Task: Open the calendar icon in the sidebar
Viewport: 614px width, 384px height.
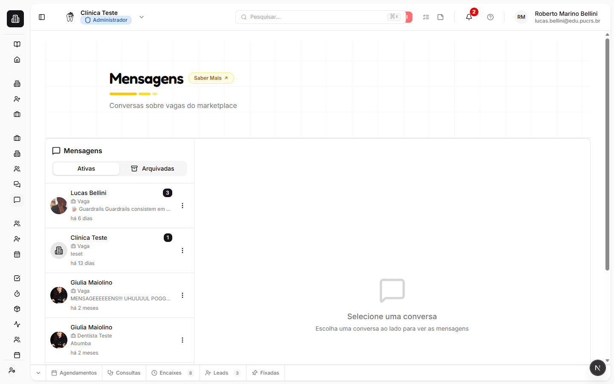Action: tap(17, 254)
